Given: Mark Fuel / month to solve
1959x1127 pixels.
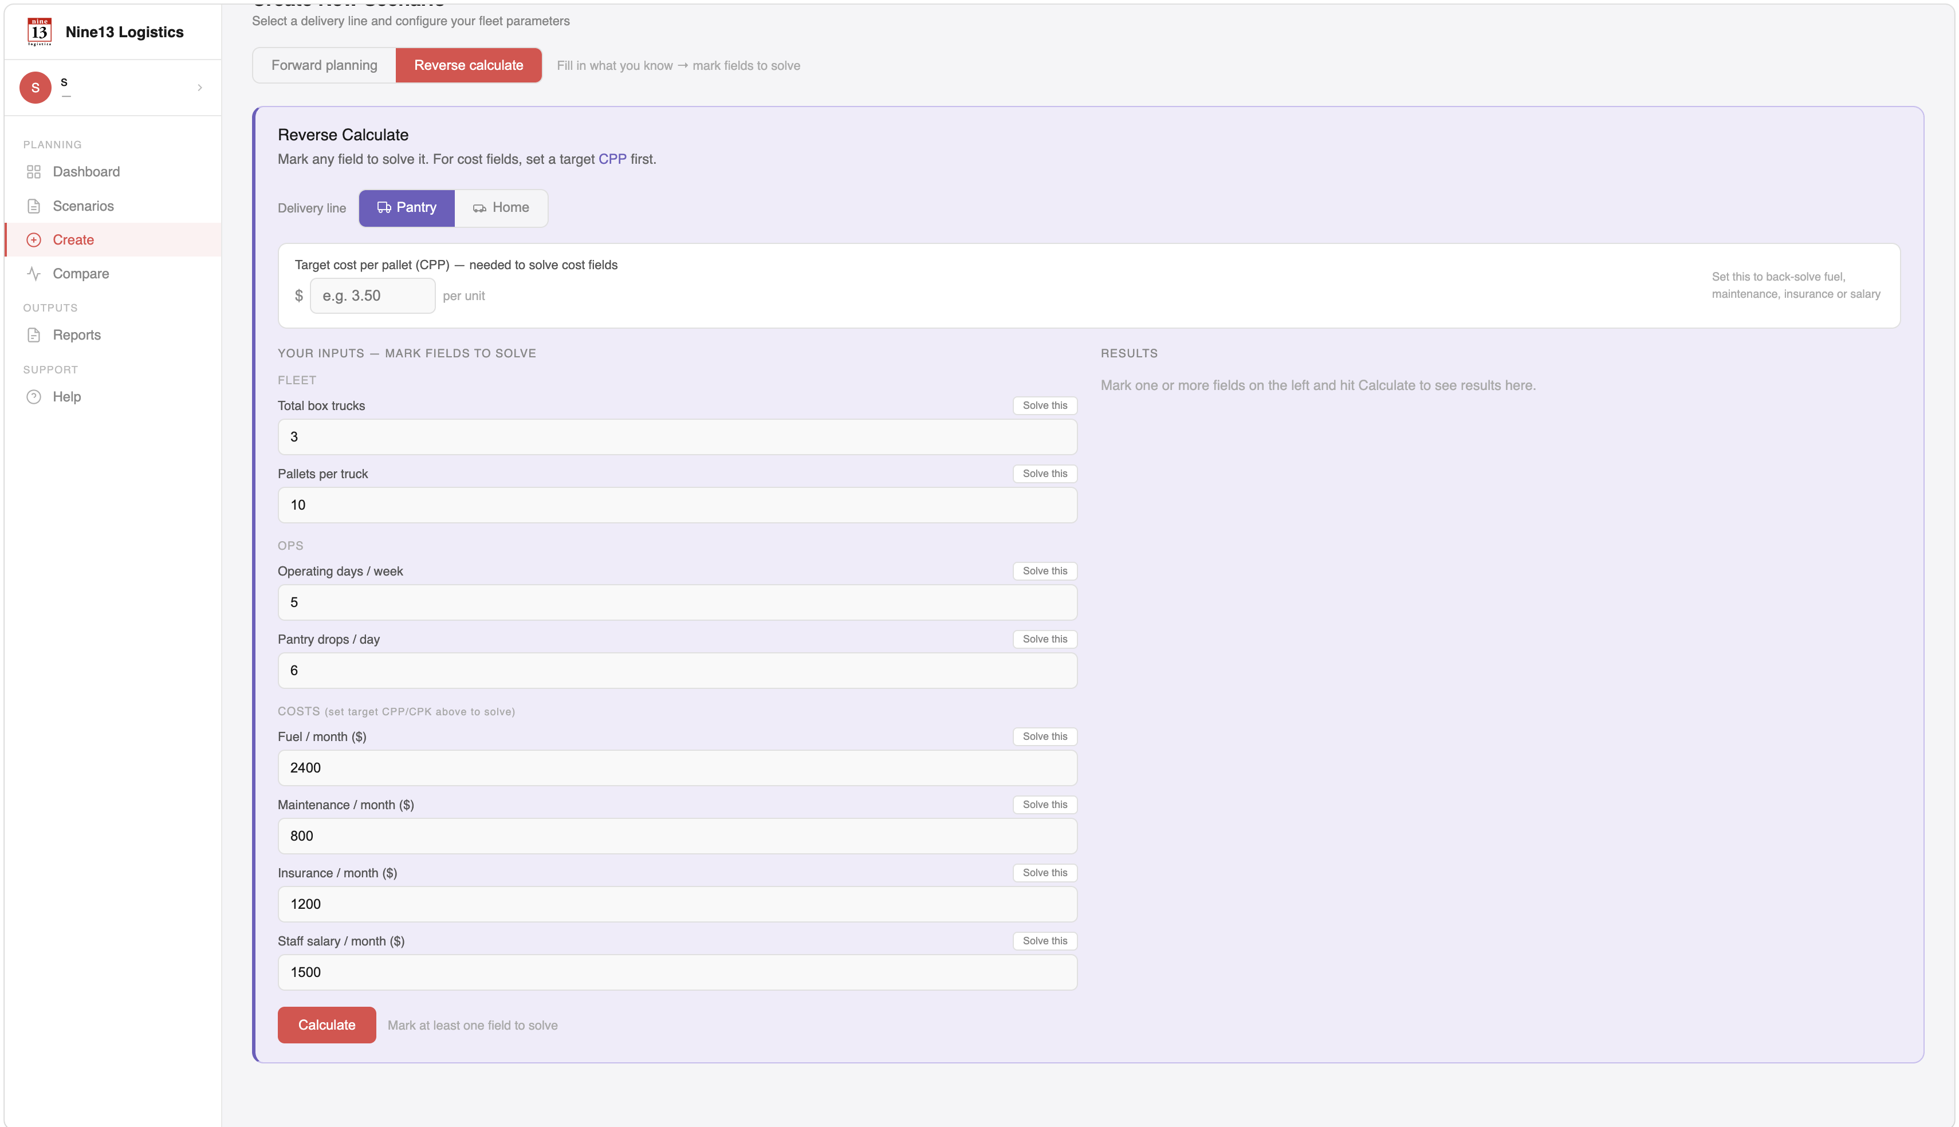Looking at the screenshot, I should point(1045,737).
